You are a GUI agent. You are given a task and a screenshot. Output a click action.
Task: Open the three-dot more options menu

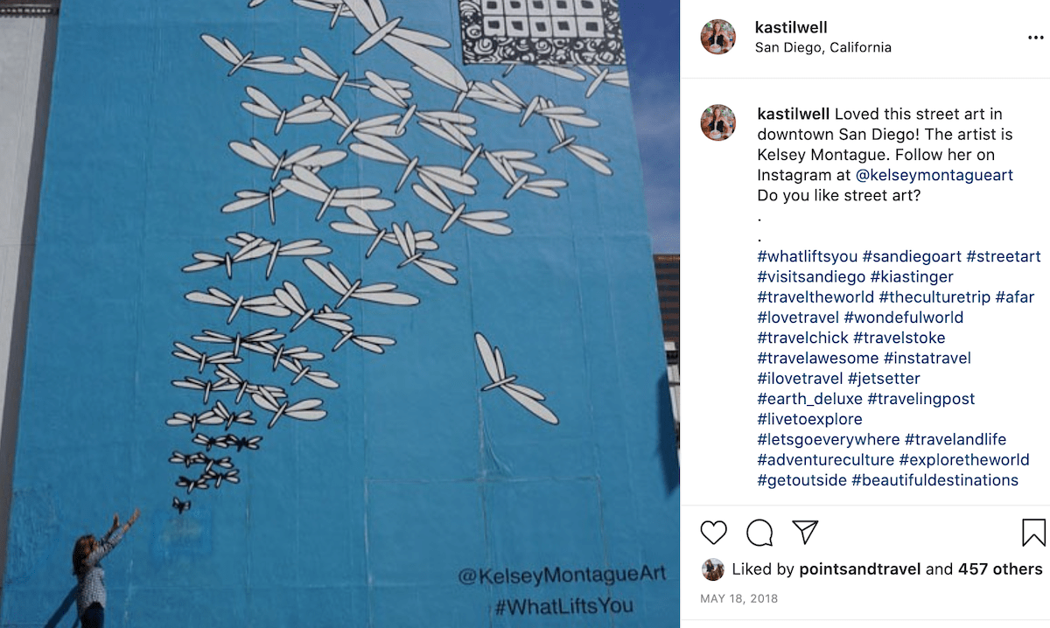point(1036,38)
